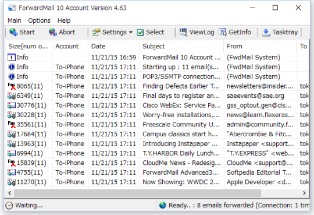Screen dimensions: 314x215
Task: Click the horizontal scrollbar right arrow
Action: 304,193
